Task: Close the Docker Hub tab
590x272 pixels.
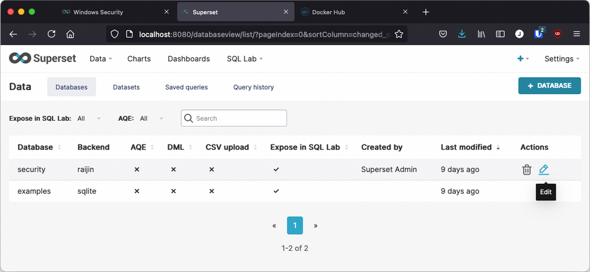Action: coord(405,12)
